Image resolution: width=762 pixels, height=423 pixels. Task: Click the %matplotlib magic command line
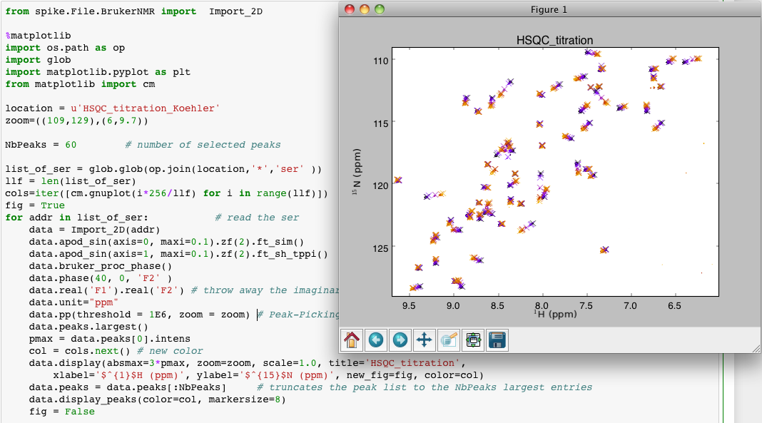click(x=38, y=36)
